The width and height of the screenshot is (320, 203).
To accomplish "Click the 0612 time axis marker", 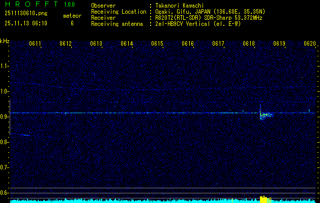I will point(66,44).
